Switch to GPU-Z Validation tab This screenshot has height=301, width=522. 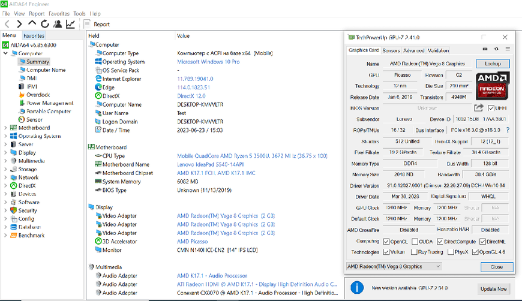(x=438, y=50)
